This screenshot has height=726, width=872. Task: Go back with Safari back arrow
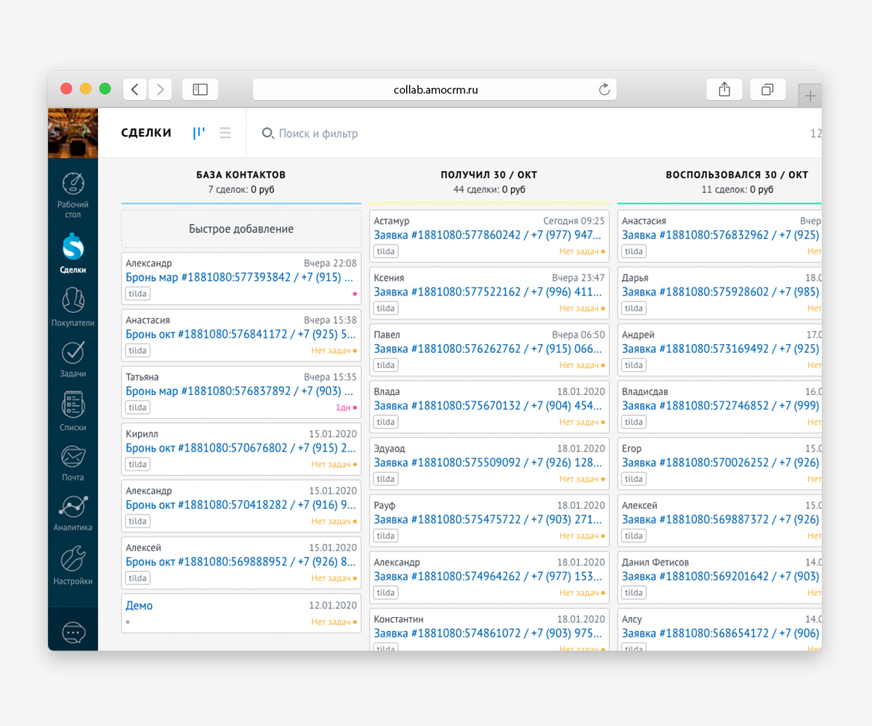(135, 89)
